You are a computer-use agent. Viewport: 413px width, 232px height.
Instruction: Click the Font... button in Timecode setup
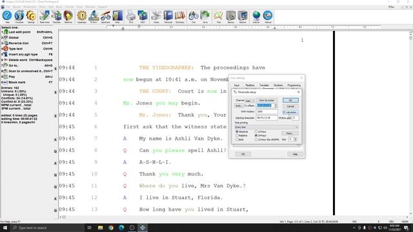coord(290,133)
